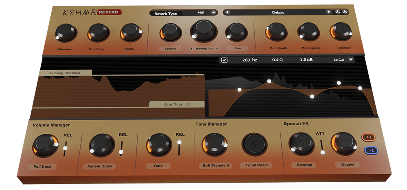Toggle the Fade-In Duck button
The image size is (407, 190).
100,166
